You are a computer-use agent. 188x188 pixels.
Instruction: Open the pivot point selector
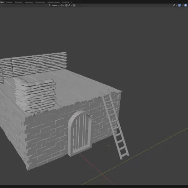coord(62,5)
